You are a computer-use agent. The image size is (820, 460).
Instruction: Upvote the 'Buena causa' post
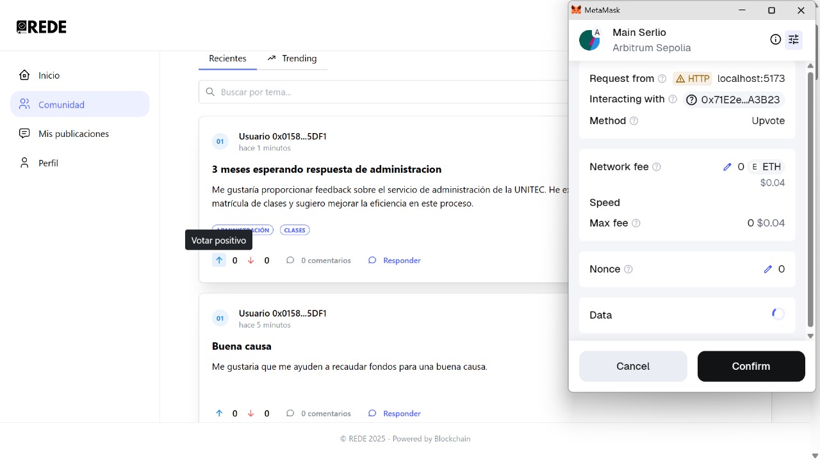[219, 413]
